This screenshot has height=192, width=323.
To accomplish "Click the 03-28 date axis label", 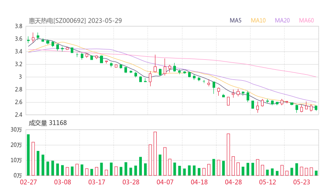I will coord(131,182).
